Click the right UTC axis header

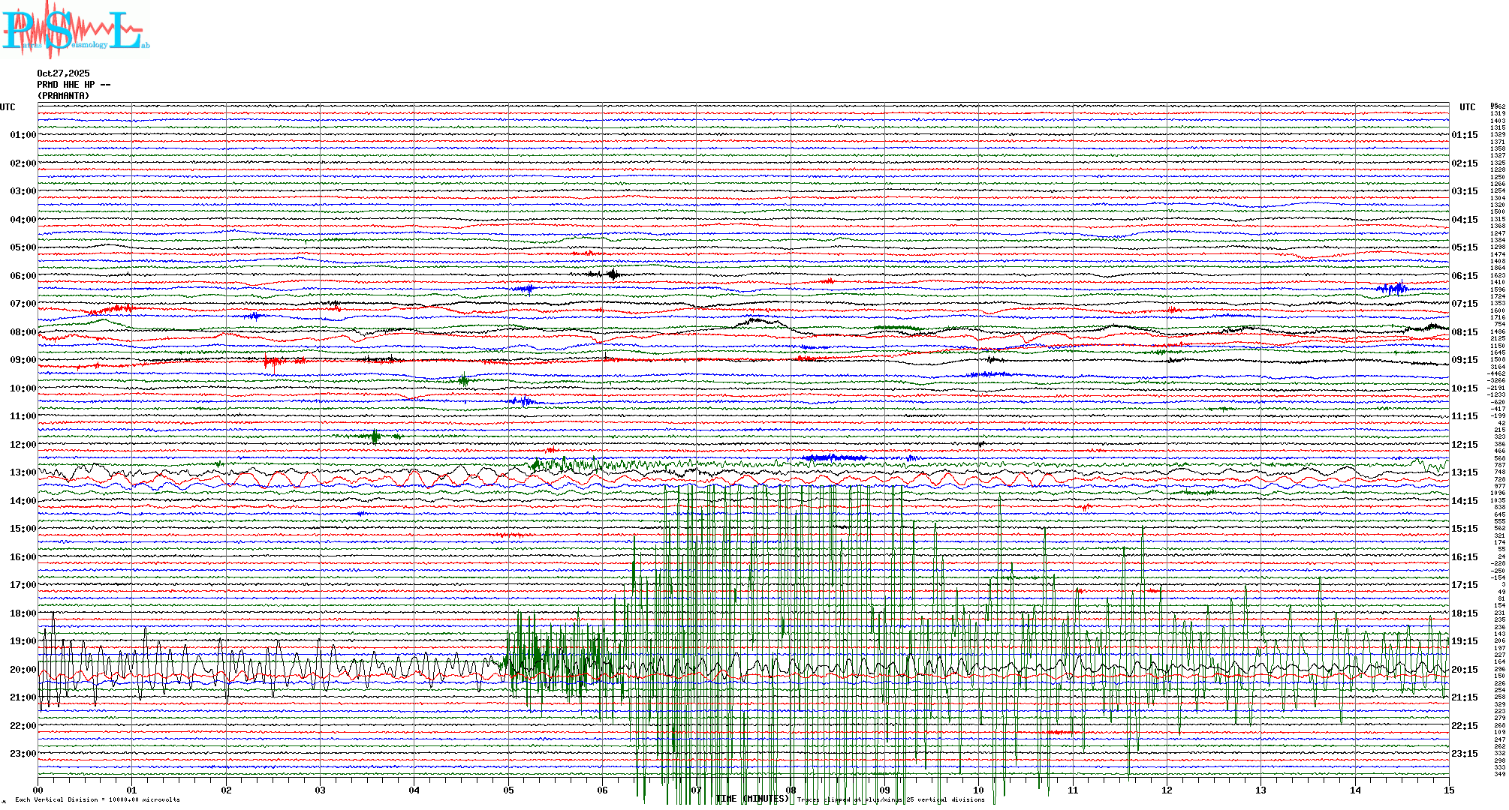pos(1467,107)
